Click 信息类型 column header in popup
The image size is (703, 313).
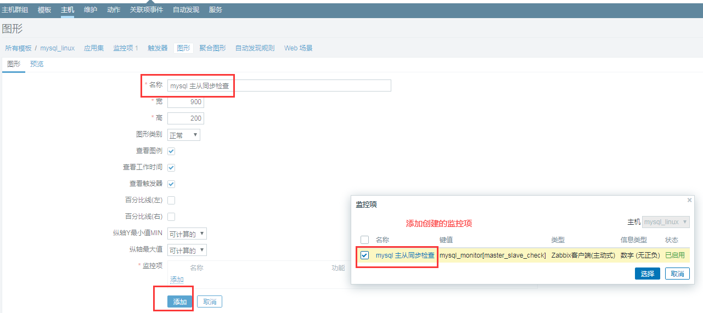click(x=634, y=240)
